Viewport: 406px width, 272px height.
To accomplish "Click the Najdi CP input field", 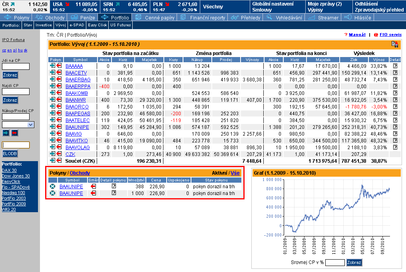I will coord(16,91).
